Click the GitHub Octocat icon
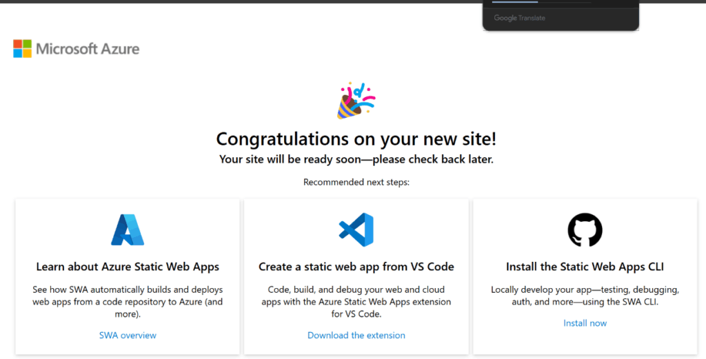Image resolution: width=706 pixels, height=359 pixels. [585, 230]
